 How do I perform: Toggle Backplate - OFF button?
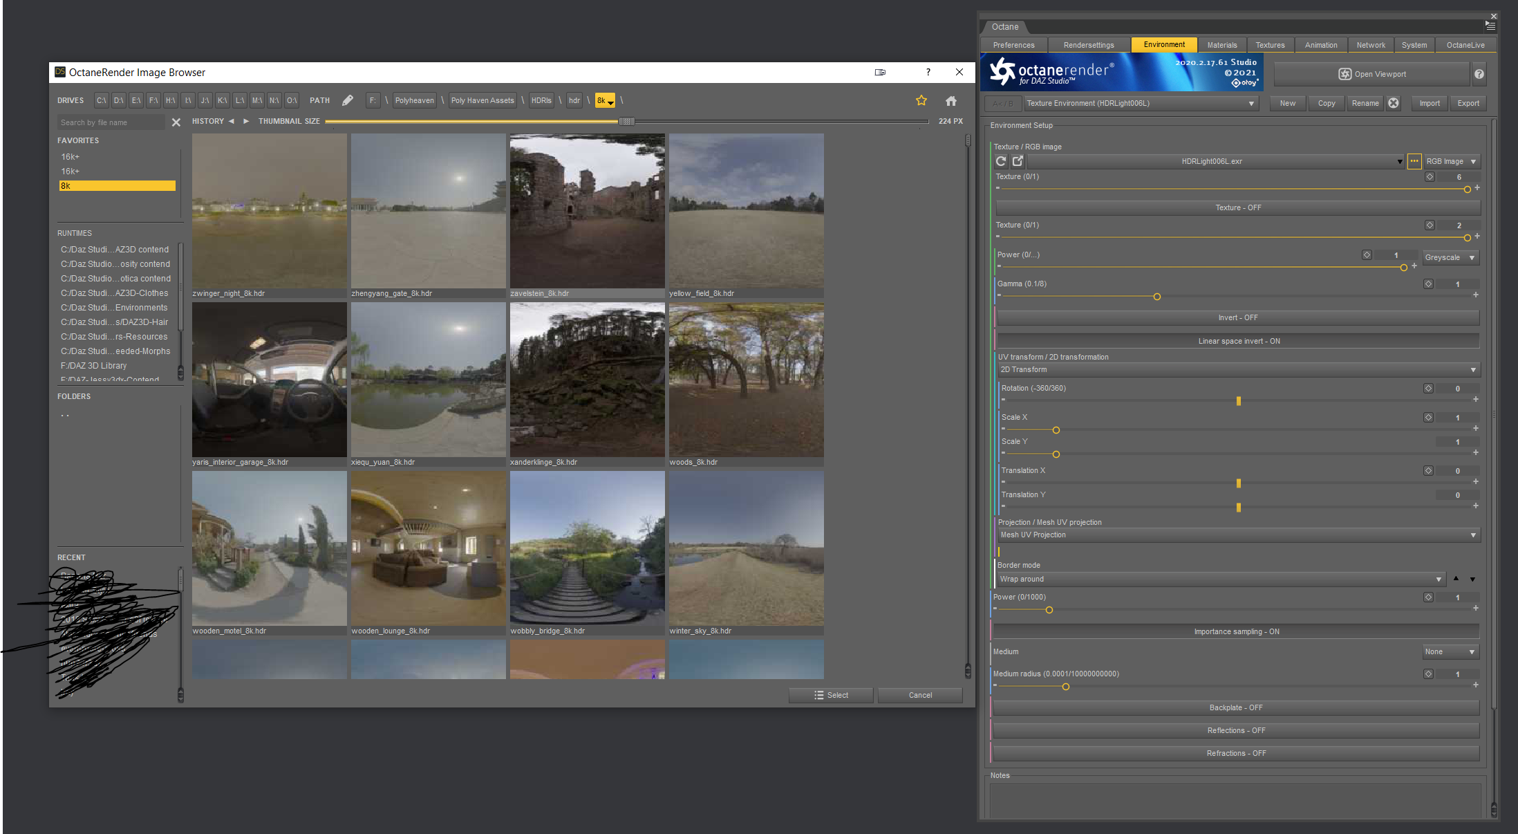coord(1236,707)
